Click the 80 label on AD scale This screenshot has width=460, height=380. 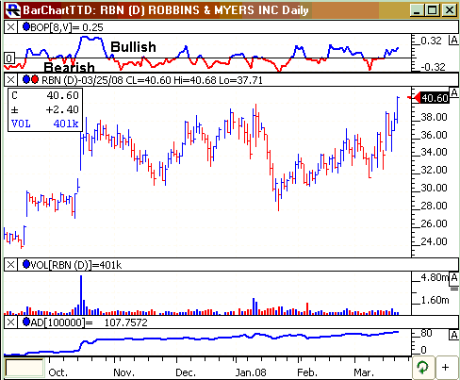[426, 333]
